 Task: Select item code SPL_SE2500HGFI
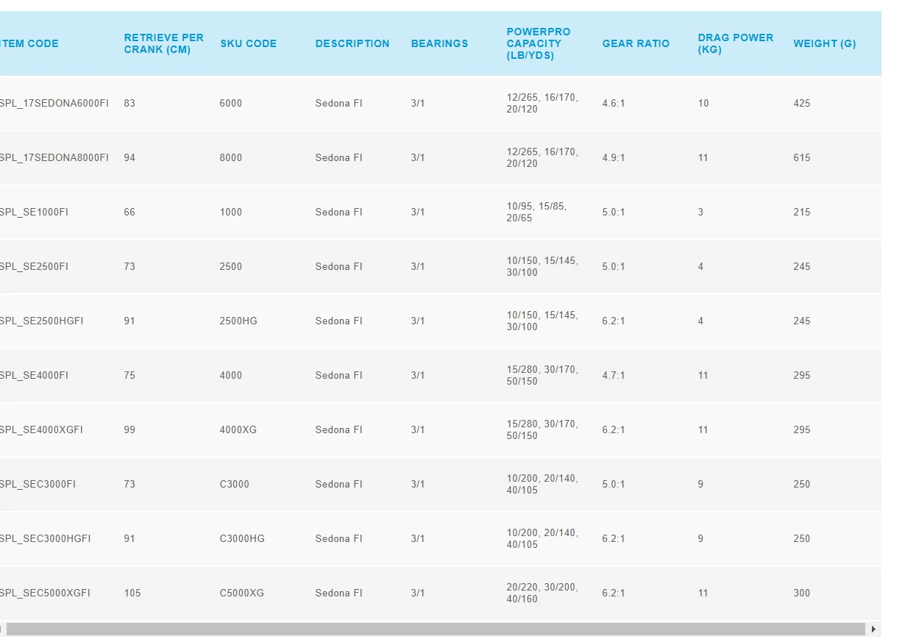pyautogui.click(x=41, y=321)
